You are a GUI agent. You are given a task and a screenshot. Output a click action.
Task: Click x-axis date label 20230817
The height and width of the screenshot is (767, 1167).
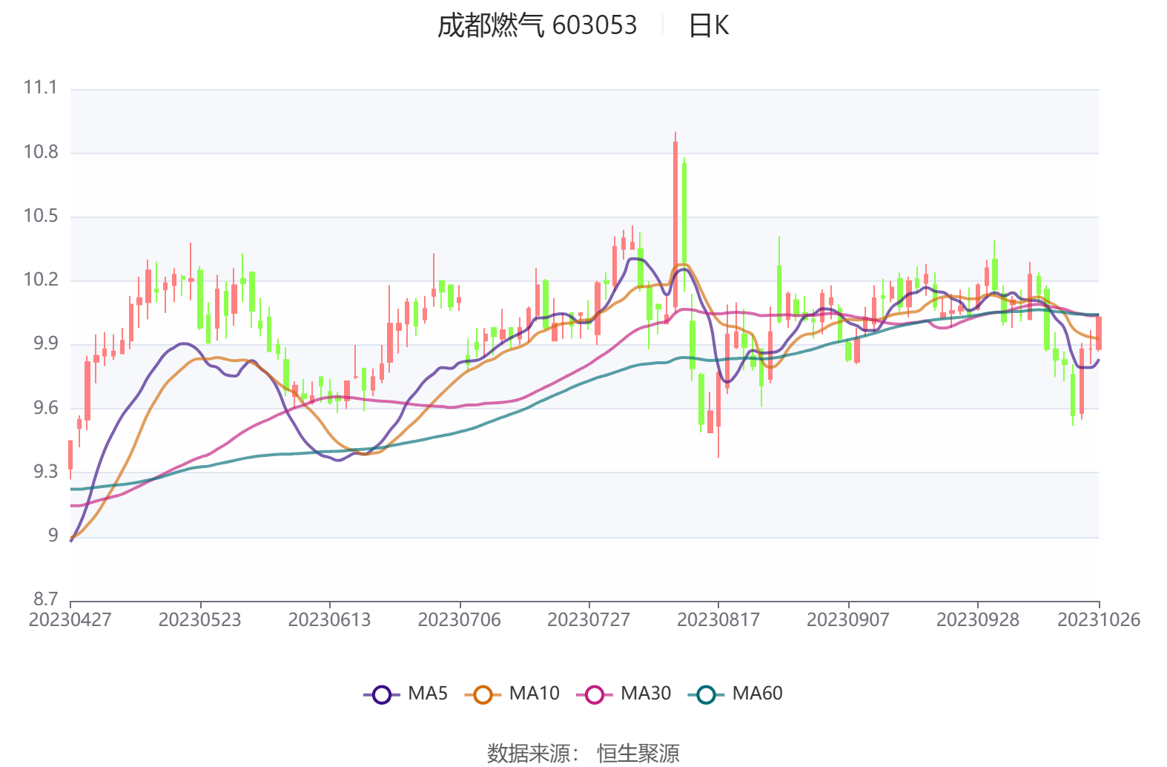click(718, 620)
